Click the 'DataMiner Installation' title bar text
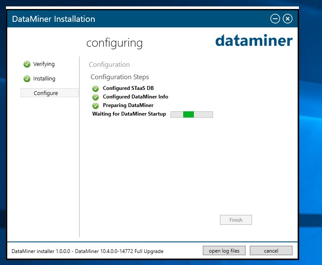The width and height of the screenshot is (322, 265). (54, 19)
